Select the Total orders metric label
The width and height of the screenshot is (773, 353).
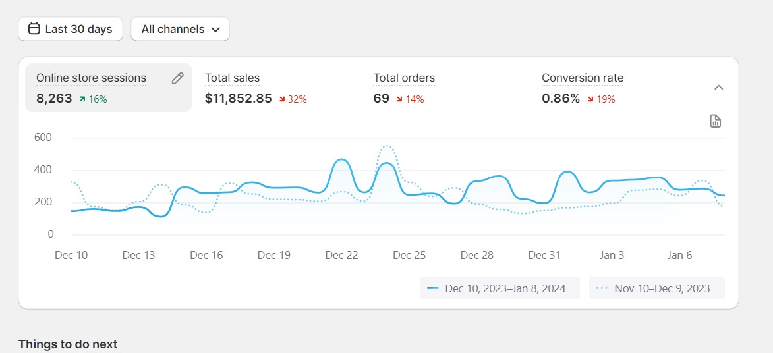click(404, 78)
